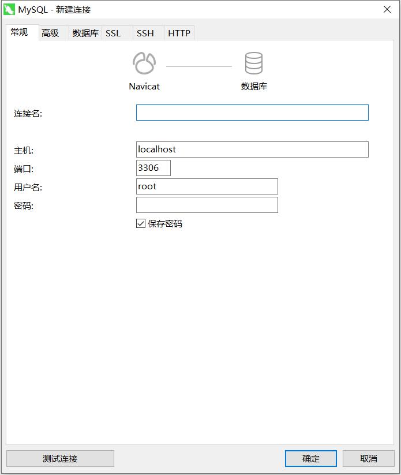Click the 测试连接 button
This screenshot has height=475, width=401.
tap(60, 458)
